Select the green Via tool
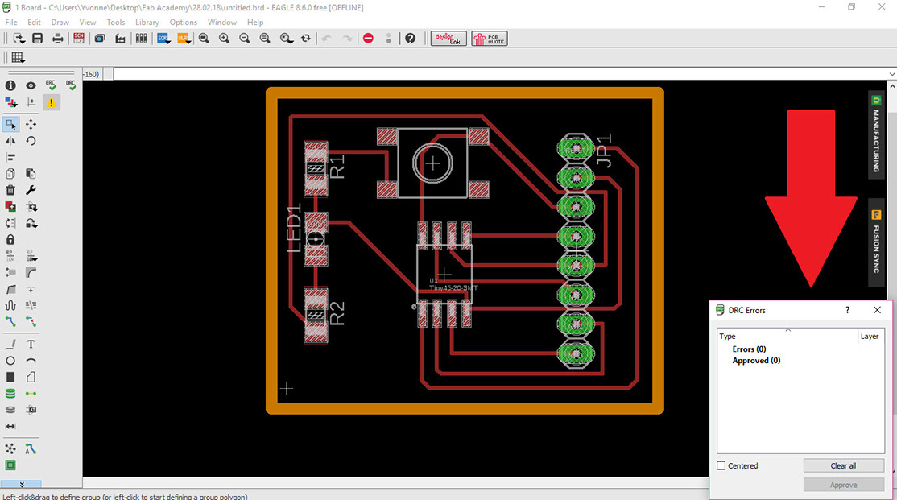Screen dimensions: 897x500 point(10,394)
